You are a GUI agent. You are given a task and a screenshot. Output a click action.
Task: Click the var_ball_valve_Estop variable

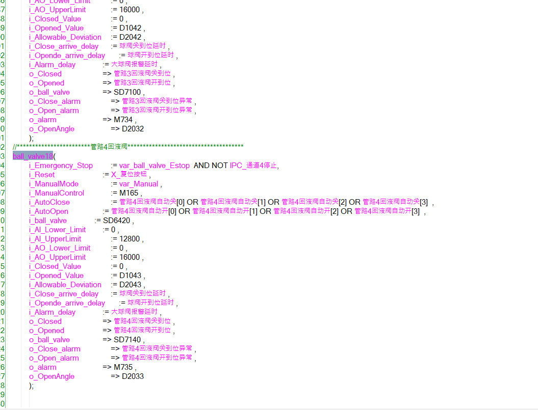coord(155,166)
